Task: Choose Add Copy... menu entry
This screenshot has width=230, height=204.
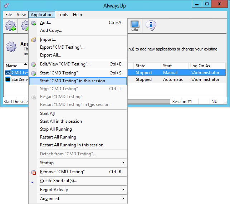Action: (x=78, y=30)
